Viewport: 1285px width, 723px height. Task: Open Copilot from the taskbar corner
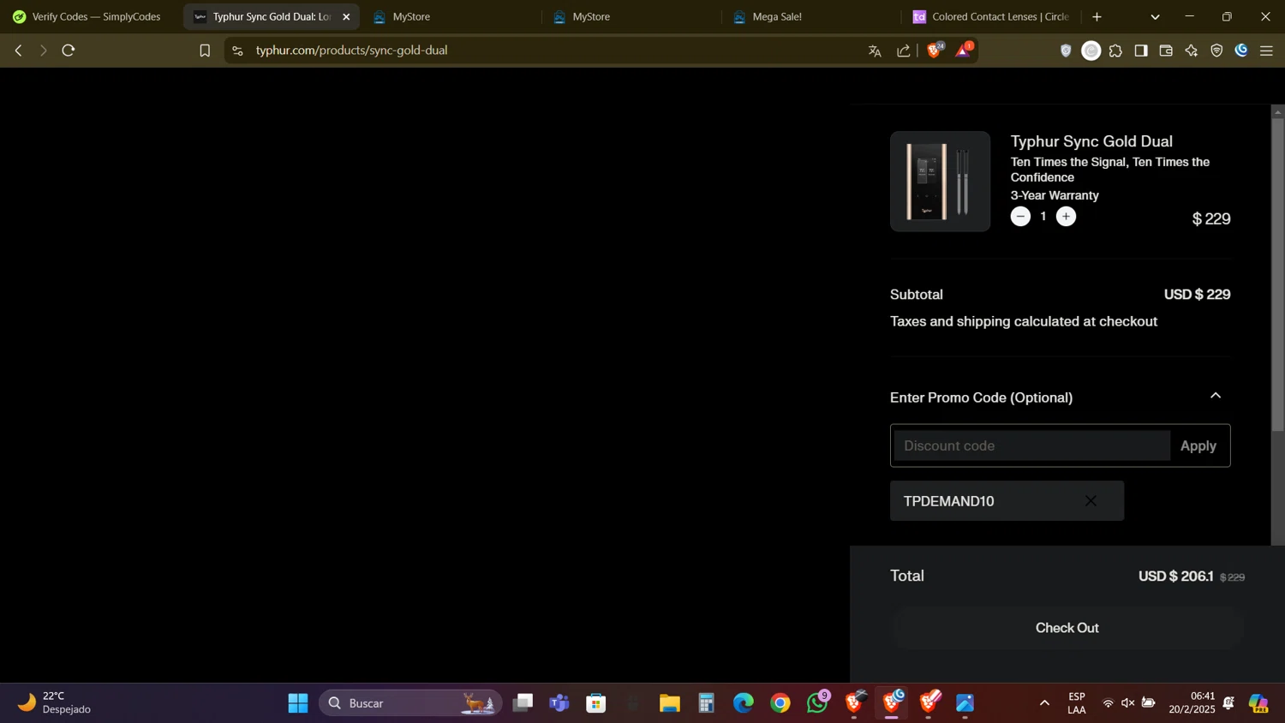[1258, 703]
